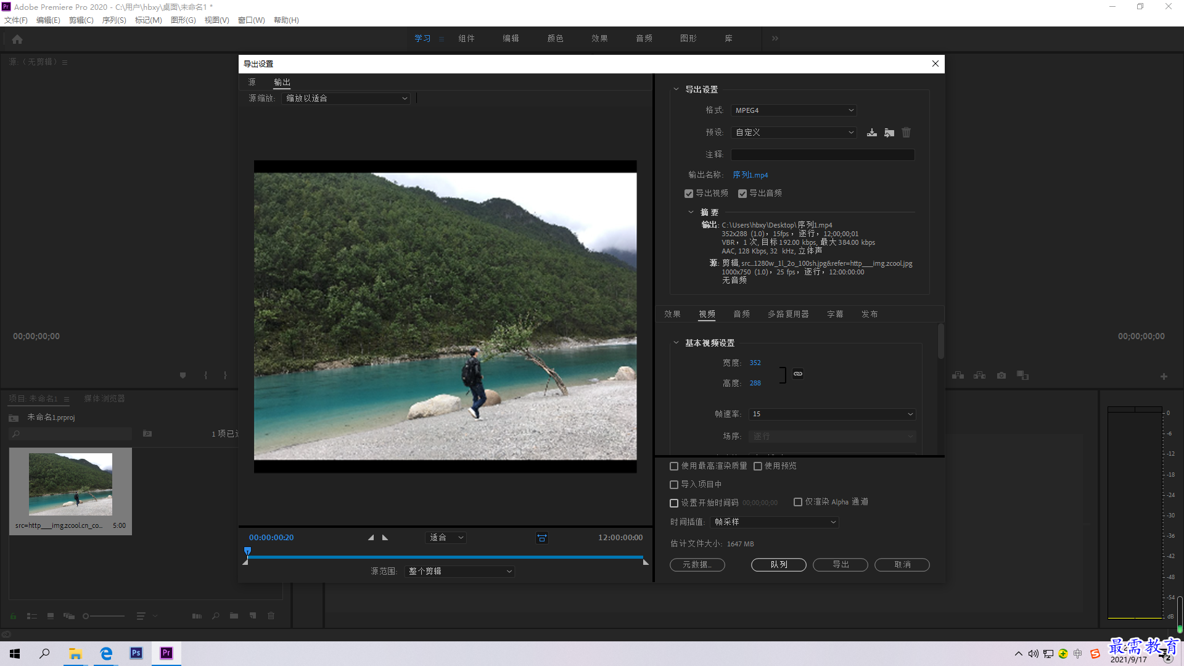This screenshot has height=666, width=1184.
Task: Enable Set Start Timecode checkbox
Action: (x=674, y=503)
